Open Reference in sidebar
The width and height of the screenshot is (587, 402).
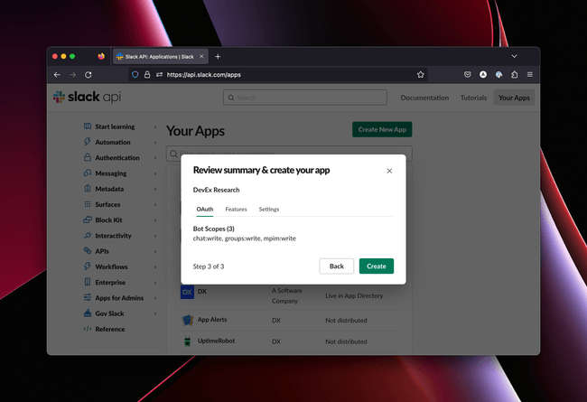tap(109, 330)
